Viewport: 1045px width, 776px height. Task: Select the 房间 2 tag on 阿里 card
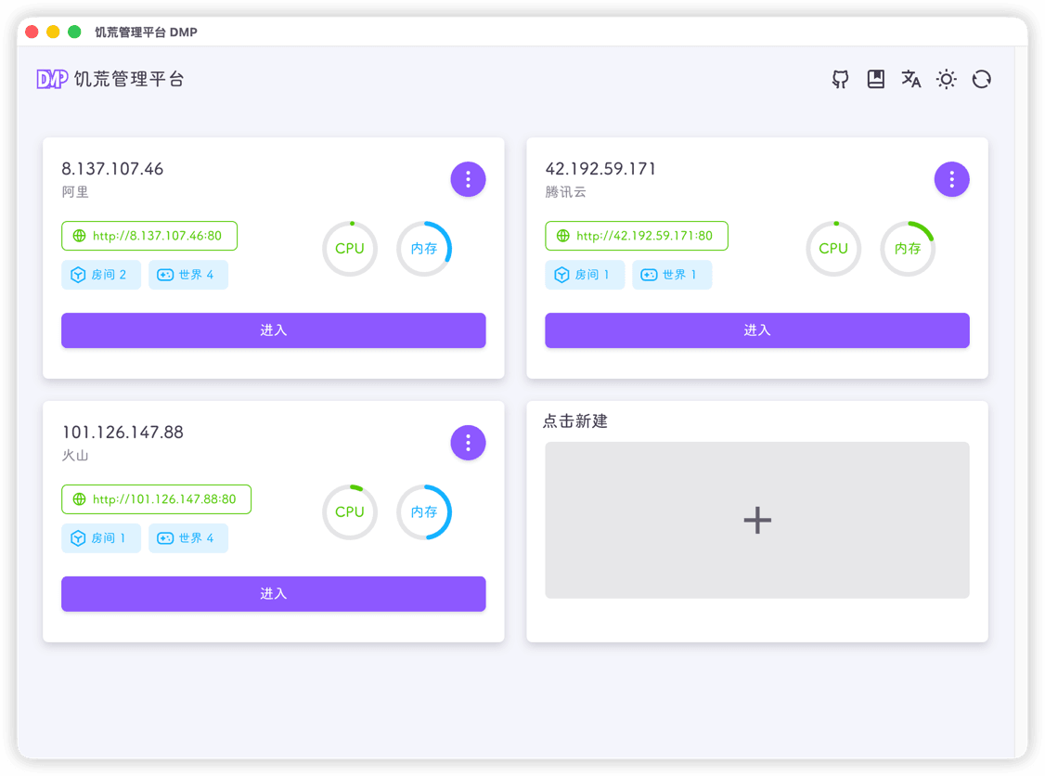[100, 275]
